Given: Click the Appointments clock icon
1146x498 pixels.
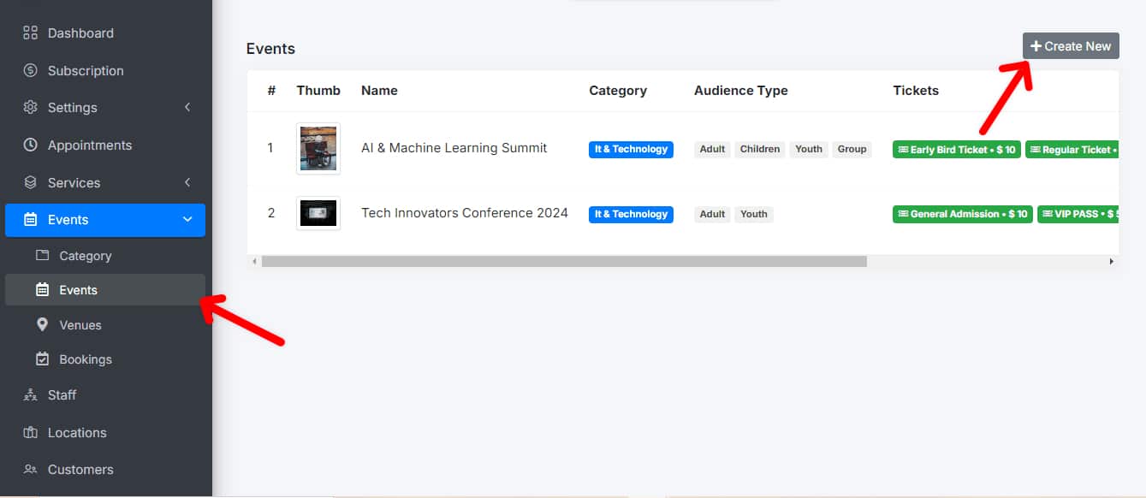Looking at the screenshot, I should 31,145.
